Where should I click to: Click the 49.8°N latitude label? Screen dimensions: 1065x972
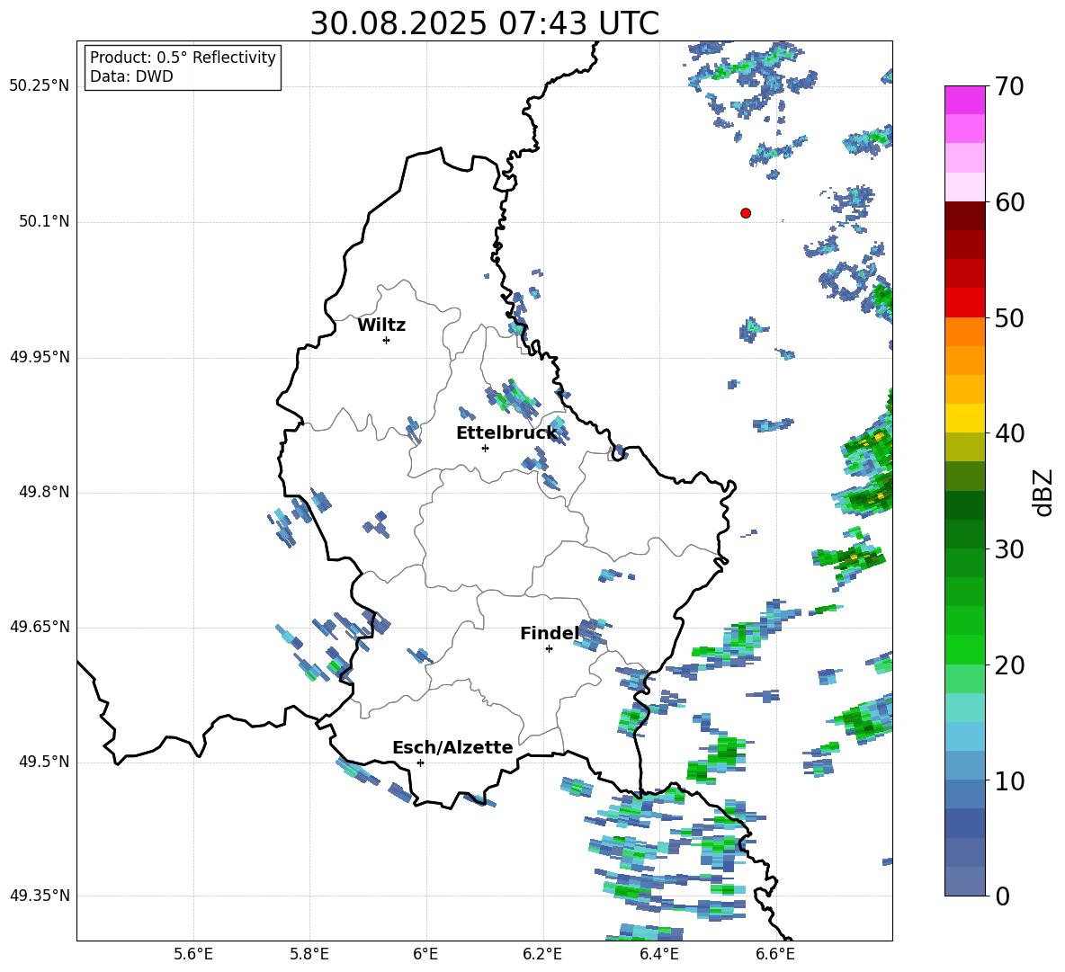coord(44,492)
